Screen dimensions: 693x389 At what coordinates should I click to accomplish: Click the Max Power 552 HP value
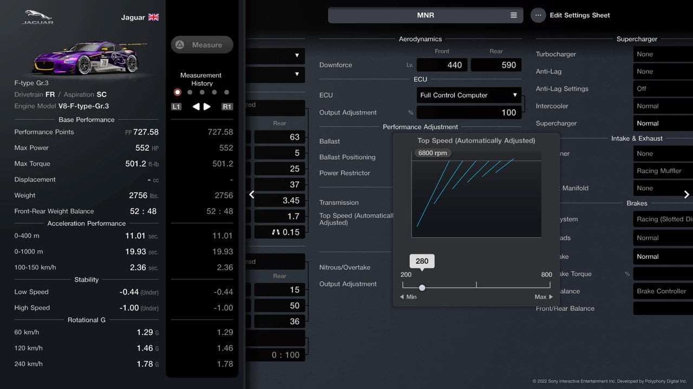pos(147,148)
